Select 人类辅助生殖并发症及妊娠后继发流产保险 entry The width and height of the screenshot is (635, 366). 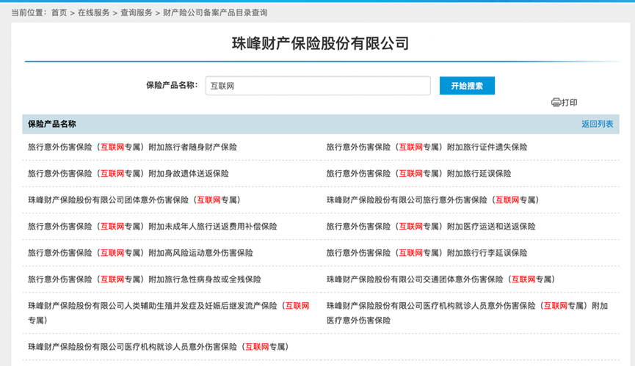pyautogui.click(x=168, y=313)
